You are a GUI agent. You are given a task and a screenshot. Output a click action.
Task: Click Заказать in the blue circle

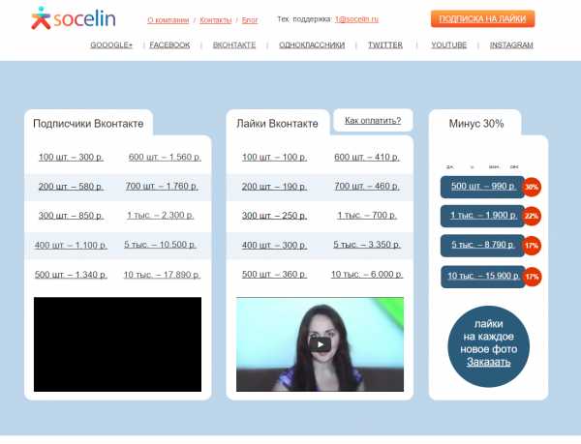[x=488, y=362]
